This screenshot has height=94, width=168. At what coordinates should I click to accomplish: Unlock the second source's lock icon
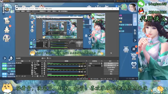[x=44, y=65]
